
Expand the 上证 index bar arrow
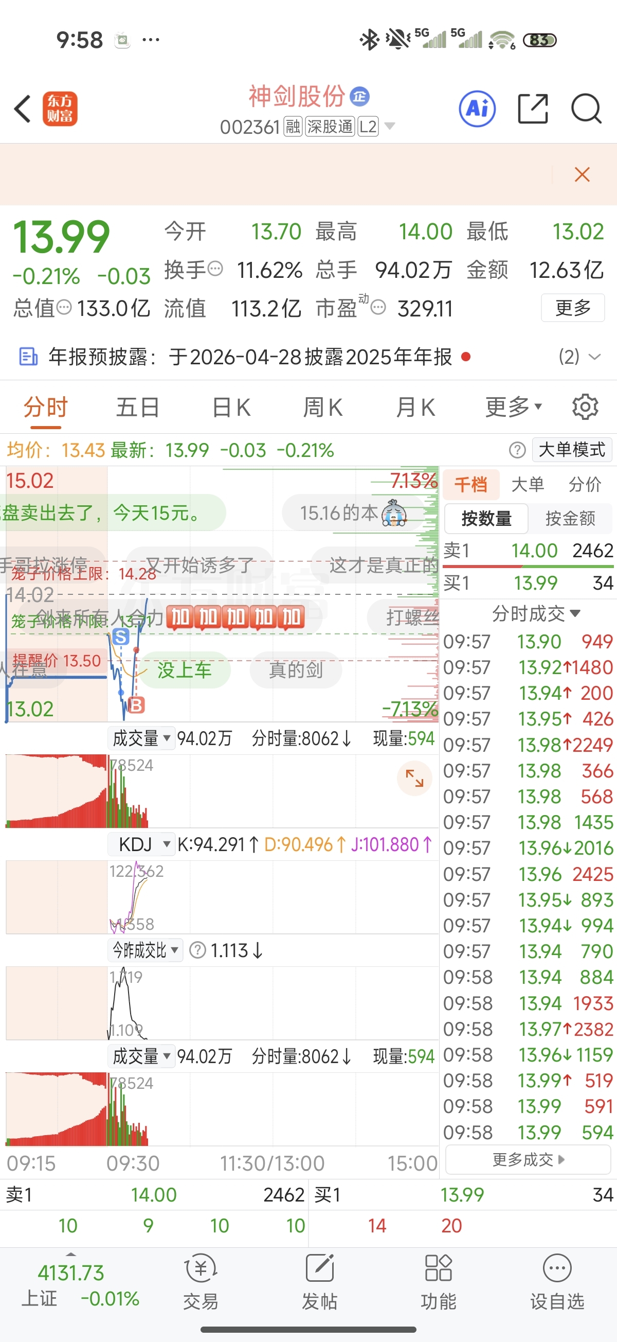pos(71,1254)
